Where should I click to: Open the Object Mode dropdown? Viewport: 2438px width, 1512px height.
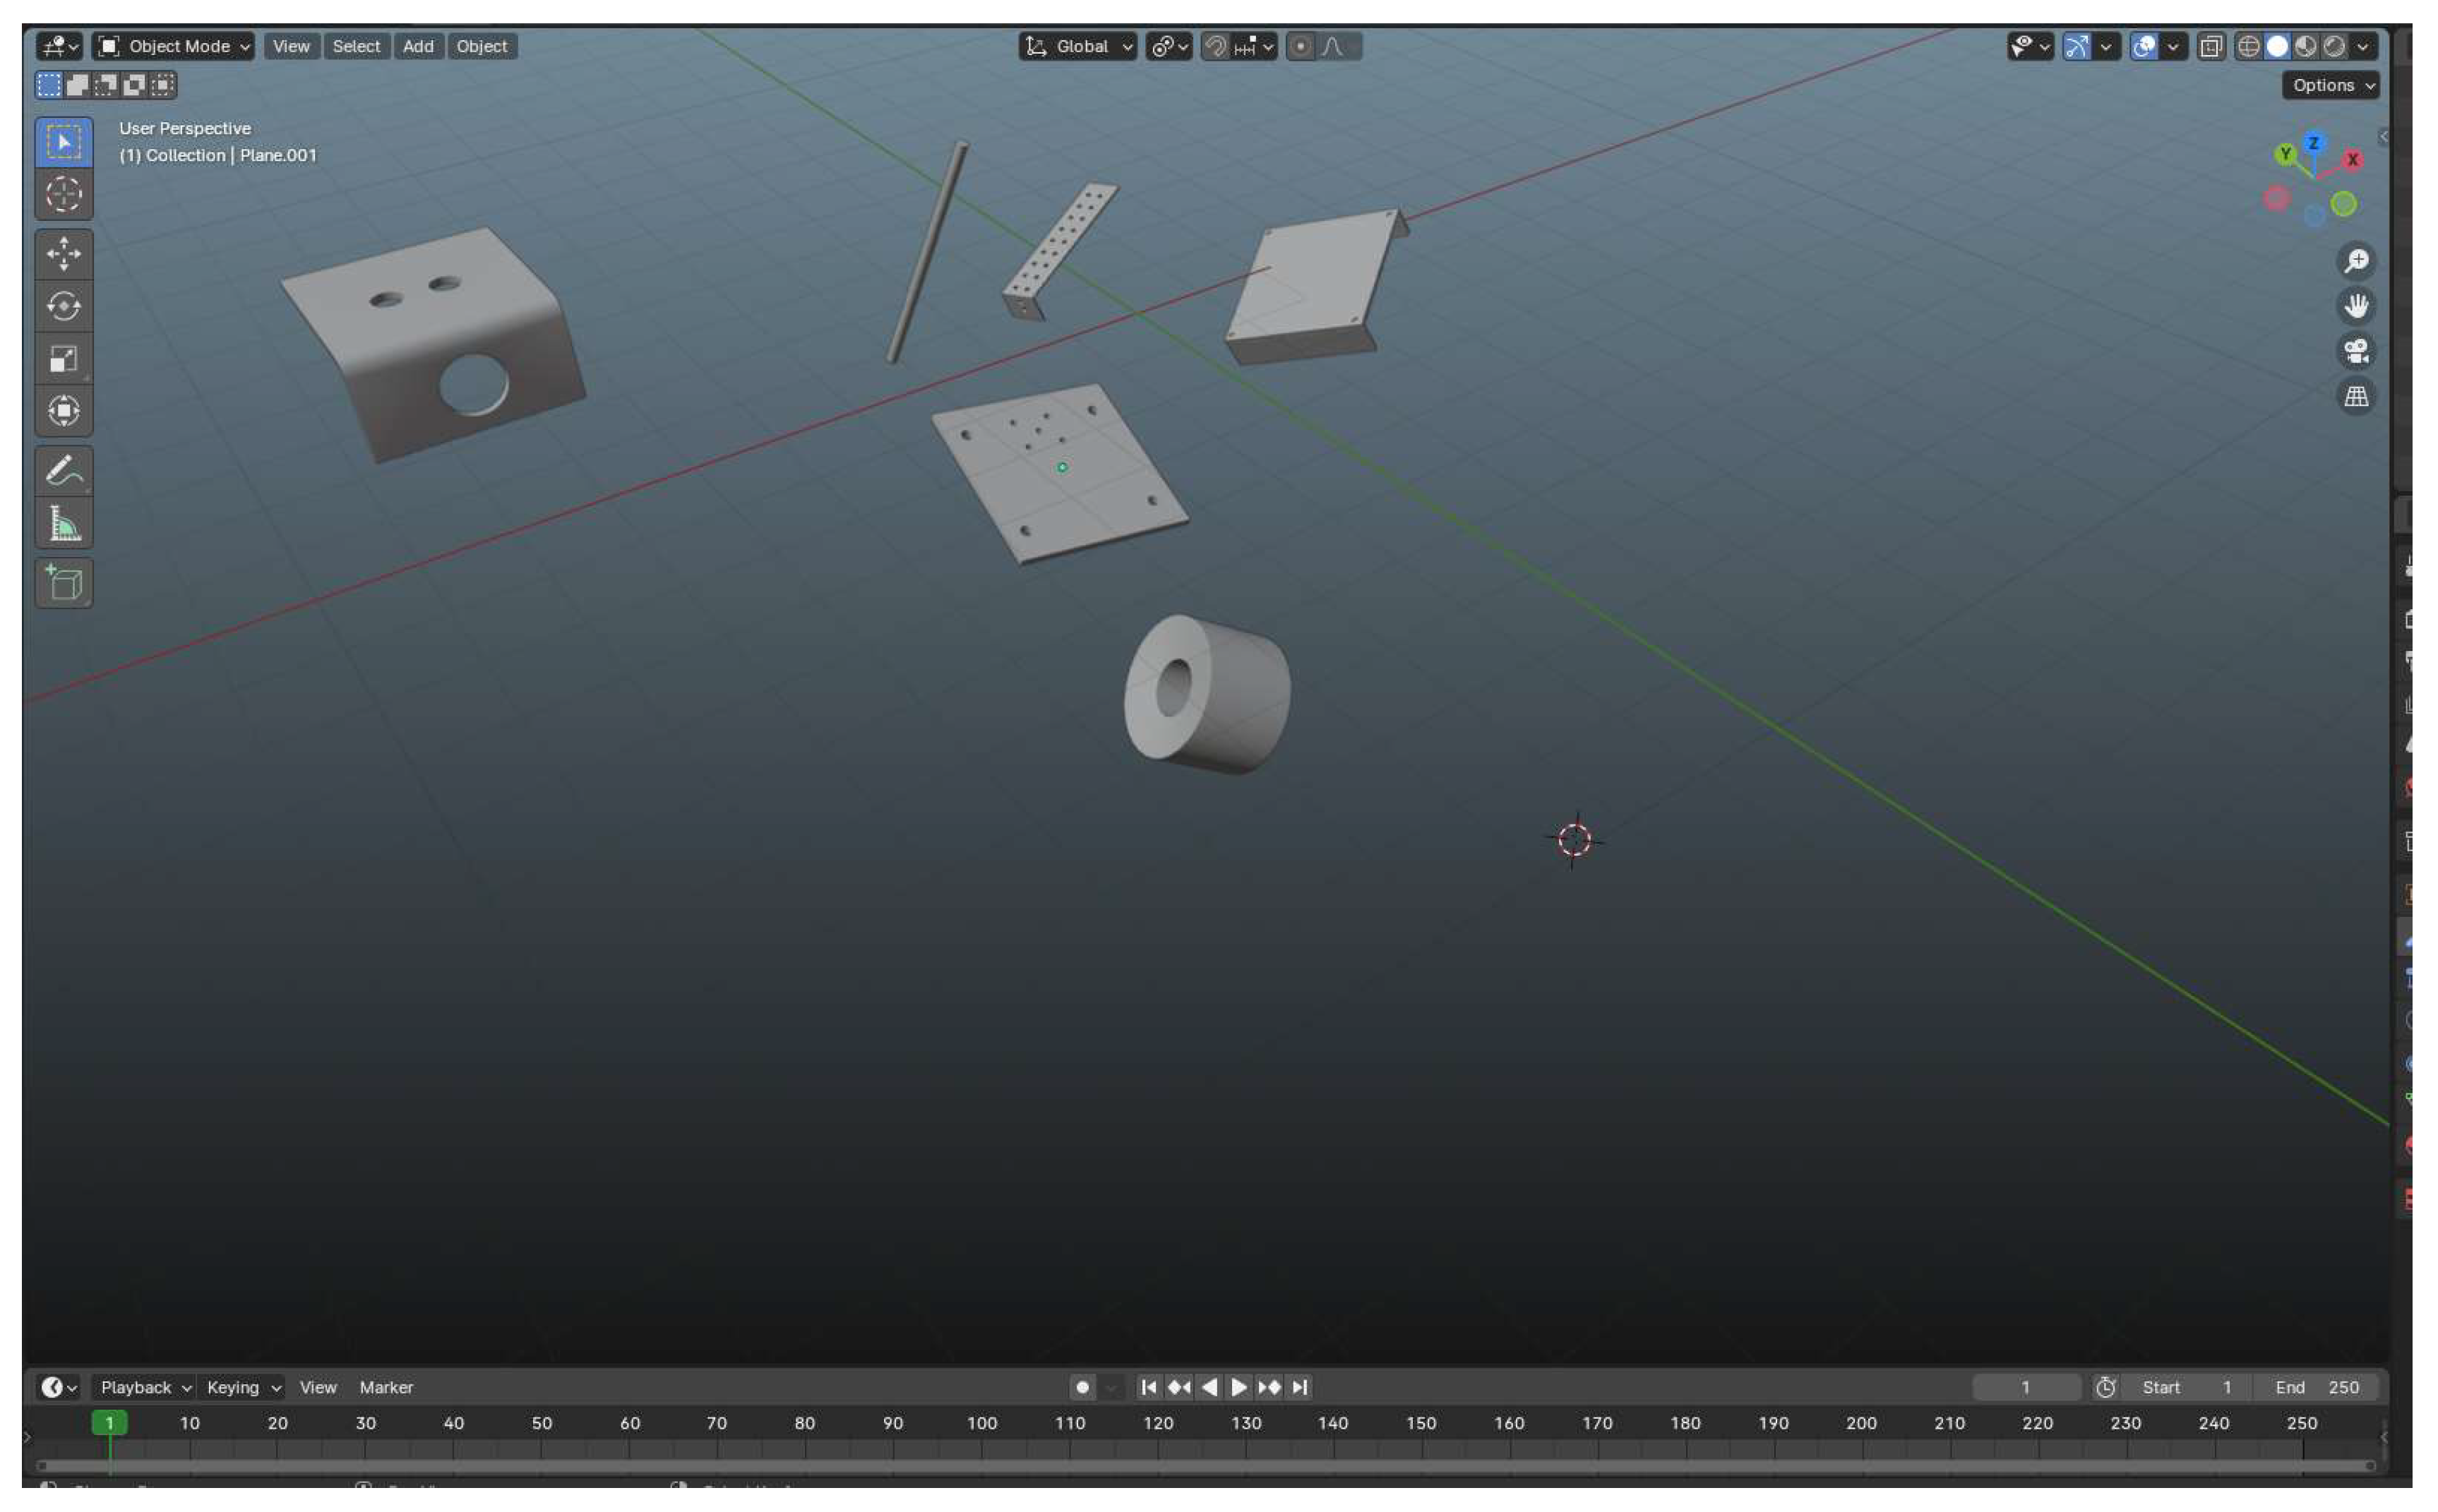173,46
